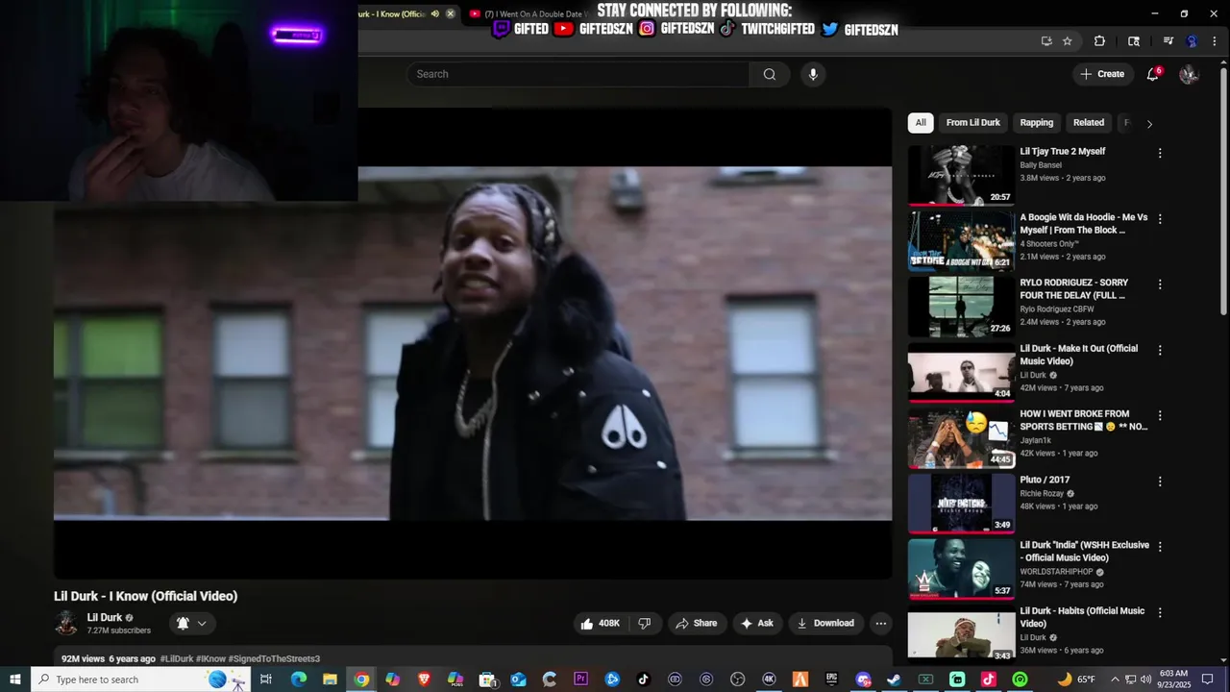
Task: Open Steam from the taskbar
Action: point(894,680)
